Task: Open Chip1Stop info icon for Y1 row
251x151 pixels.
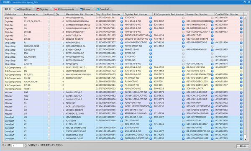Action: click(x=122, y=128)
